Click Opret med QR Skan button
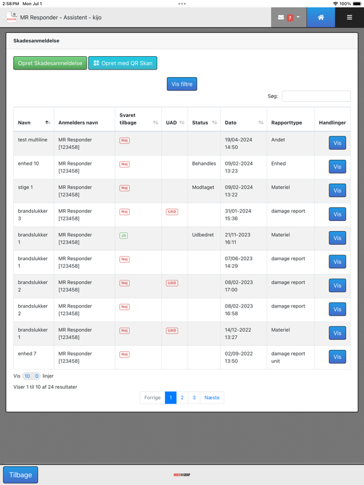The image size is (364, 485). pyautogui.click(x=123, y=63)
